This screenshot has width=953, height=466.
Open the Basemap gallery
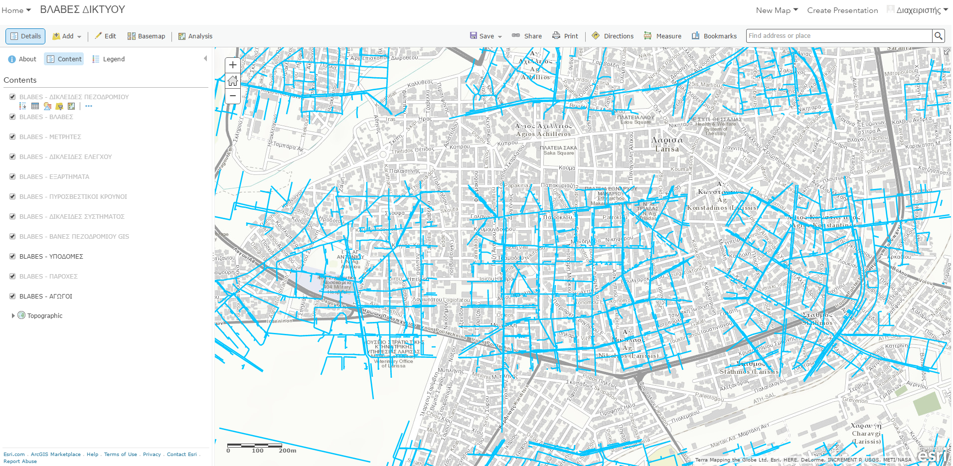pyautogui.click(x=146, y=36)
